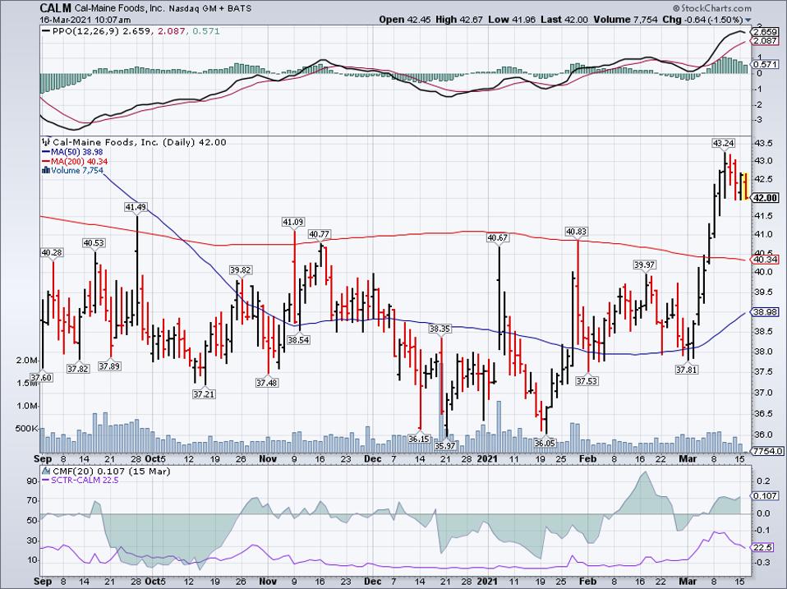Click the 41.09 high price annotation
Screen dimensions: 787x589
pos(293,222)
